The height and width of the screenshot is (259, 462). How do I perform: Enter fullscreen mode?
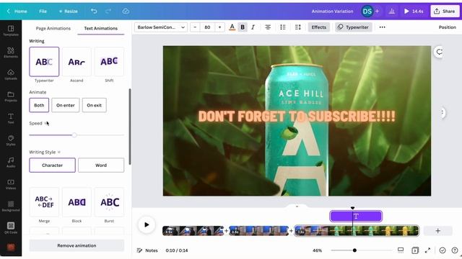pyautogui.click(x=427, y=250)
